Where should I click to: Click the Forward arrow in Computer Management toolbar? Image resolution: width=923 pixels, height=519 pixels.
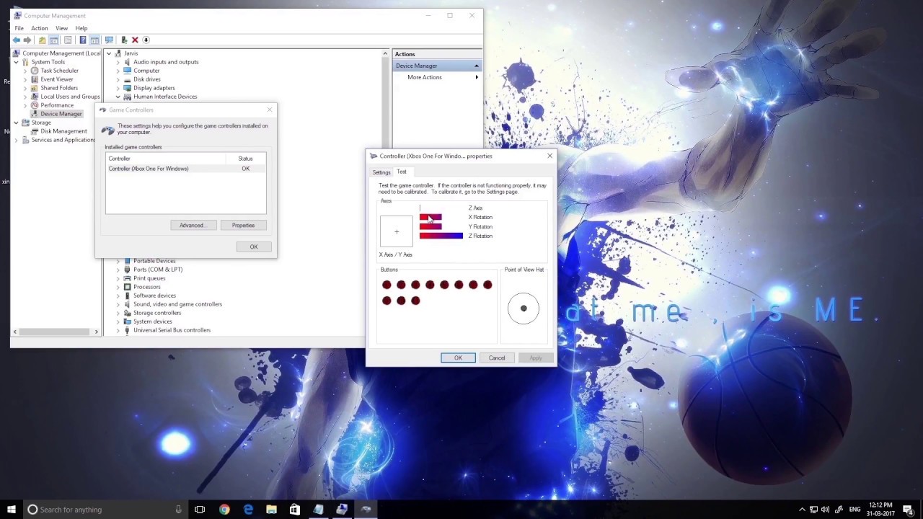(x=27, y=40)
